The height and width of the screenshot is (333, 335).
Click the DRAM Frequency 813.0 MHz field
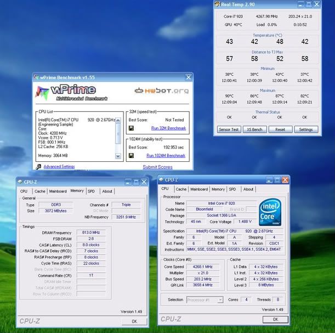(x=91, y=232)
